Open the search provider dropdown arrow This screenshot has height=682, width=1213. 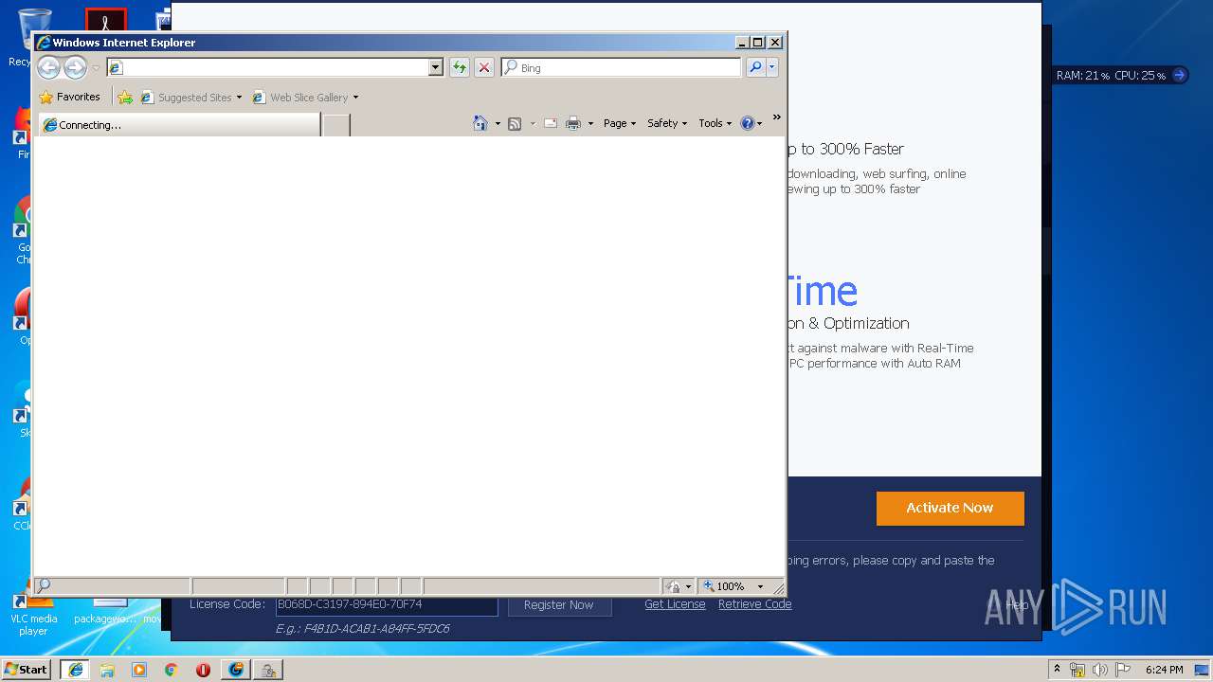coord(772,67)
